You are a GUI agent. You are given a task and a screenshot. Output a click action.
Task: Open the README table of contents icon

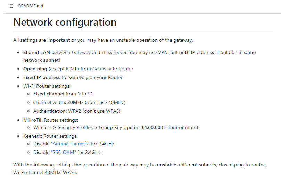(11, 6)
